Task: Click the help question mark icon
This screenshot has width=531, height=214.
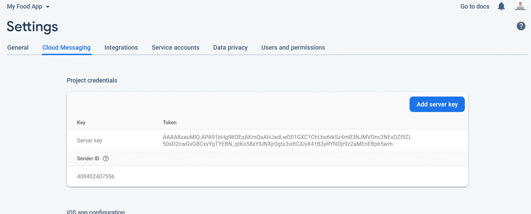Action: pos(521,26)
